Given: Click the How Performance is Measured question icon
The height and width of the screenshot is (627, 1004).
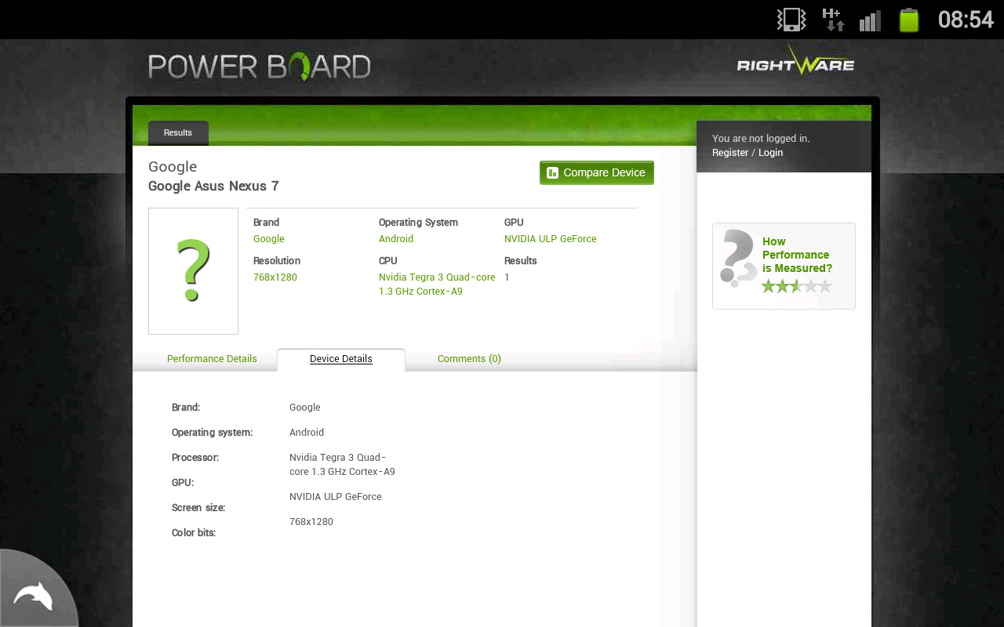Looking at the screenshot, I should point(737,259).
